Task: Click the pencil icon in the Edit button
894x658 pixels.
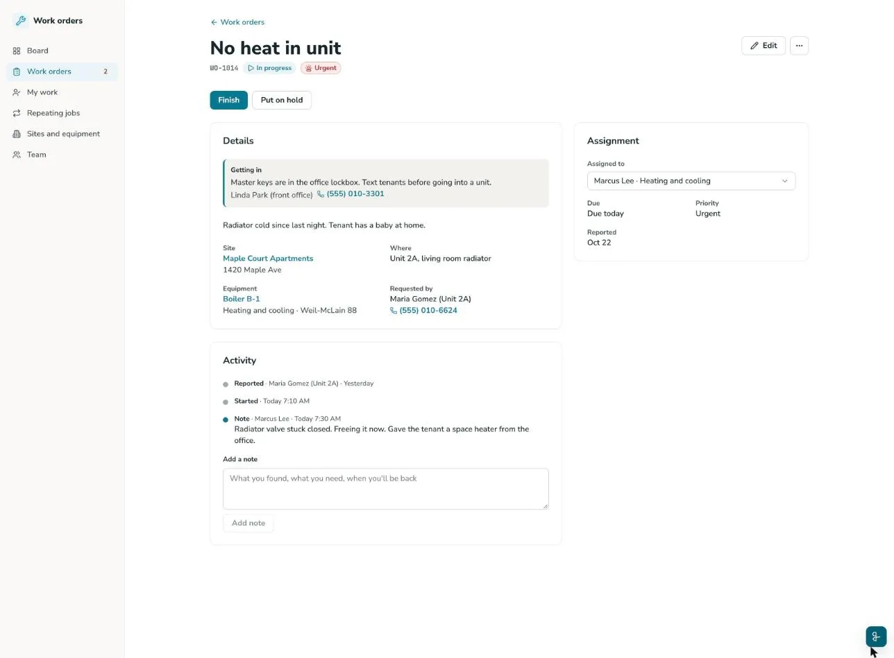Action: 754,46
